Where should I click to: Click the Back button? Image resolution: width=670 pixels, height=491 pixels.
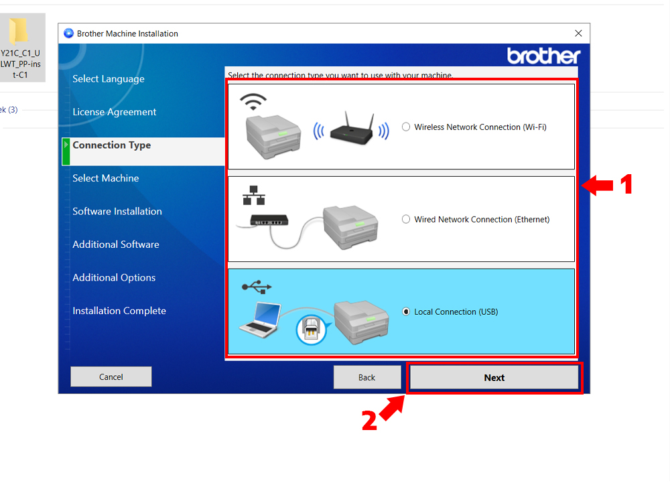click(x=367, y=377)
